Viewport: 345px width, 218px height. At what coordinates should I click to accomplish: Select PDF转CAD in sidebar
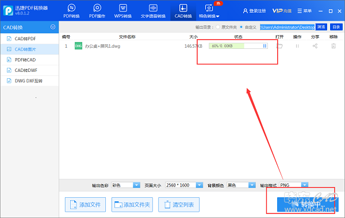click(x=29, y=60)
